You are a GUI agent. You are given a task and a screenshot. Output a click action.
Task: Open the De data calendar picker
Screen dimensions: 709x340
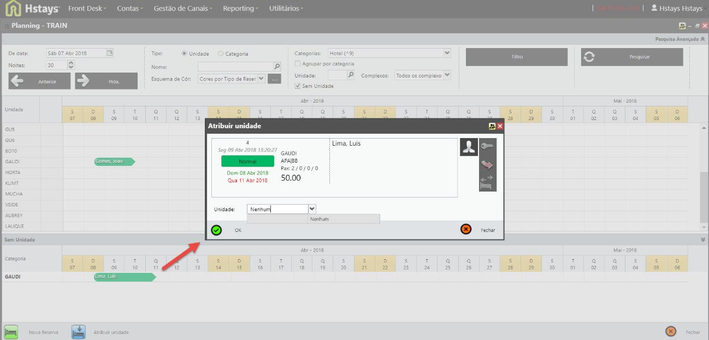click(109, 53)
